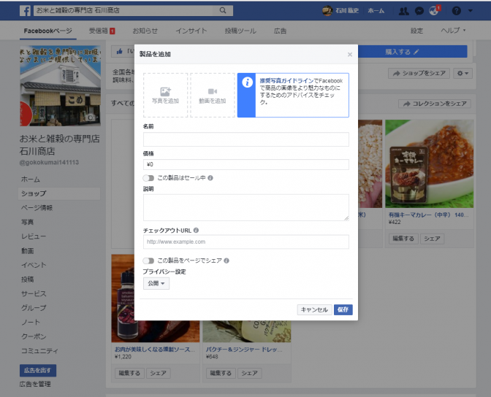
Task: Close the 製品を追加 dialog
Action: [x=350, y=55]
